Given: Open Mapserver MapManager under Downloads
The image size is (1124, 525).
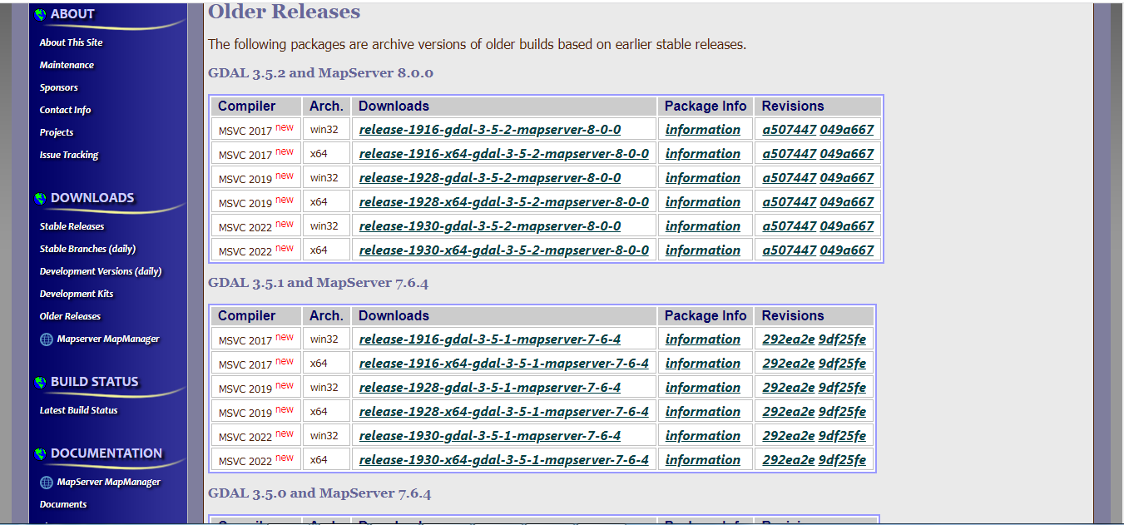Looking at the screenshot, I should click(x=108, y=339).
